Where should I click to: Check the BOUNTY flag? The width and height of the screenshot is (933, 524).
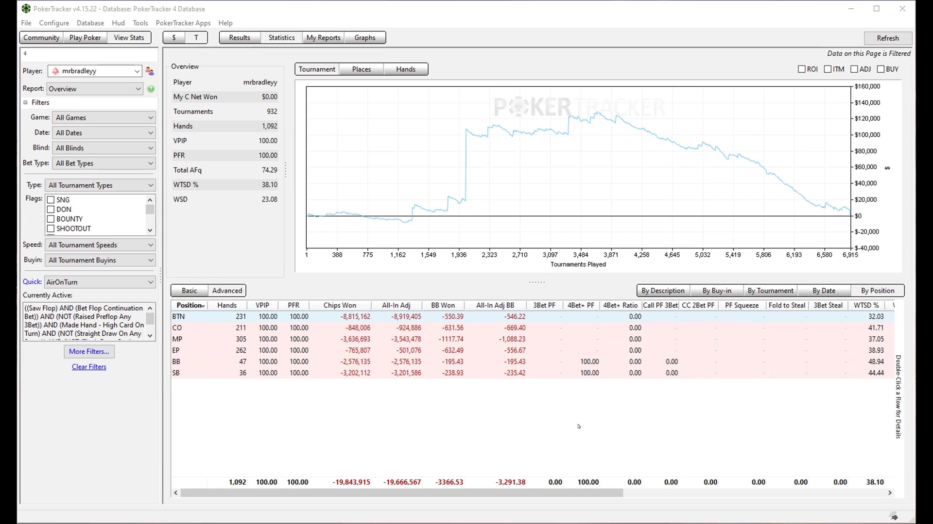pyautogui.click(x=51, y=219)
